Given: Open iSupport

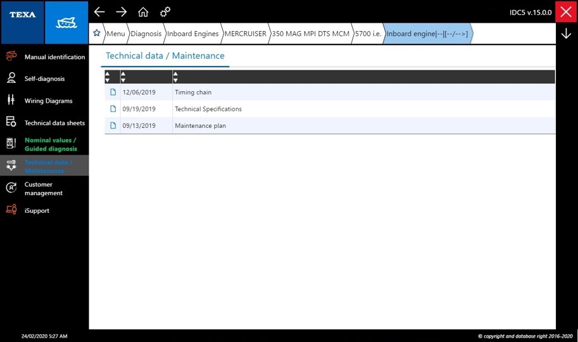Looking at the screenshot, I should coord(44,210).
